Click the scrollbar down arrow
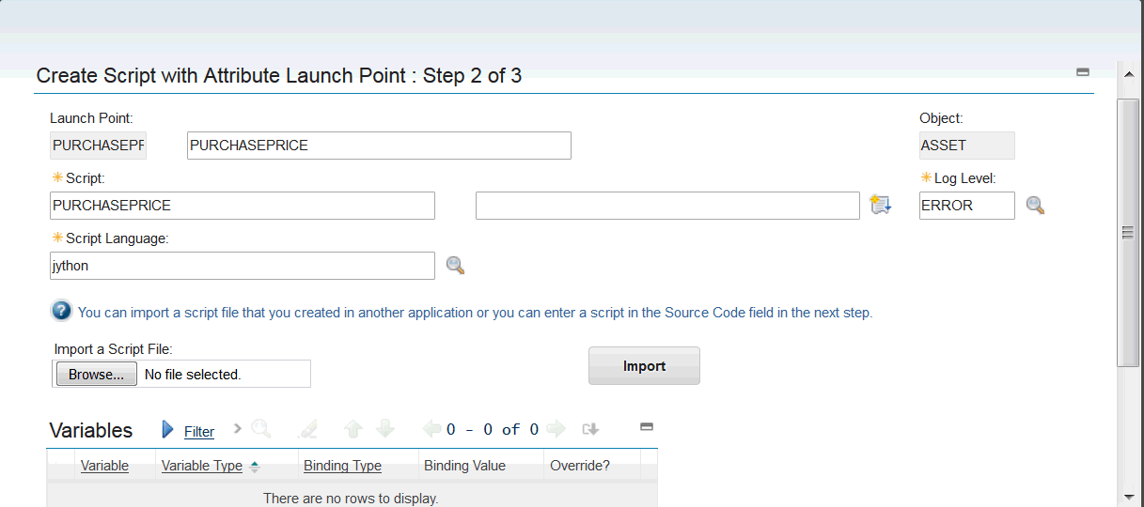The image size is (1144, 507). (x=1128, y=497)
